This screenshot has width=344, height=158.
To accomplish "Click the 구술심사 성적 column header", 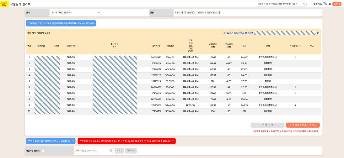I will [229, 46].
